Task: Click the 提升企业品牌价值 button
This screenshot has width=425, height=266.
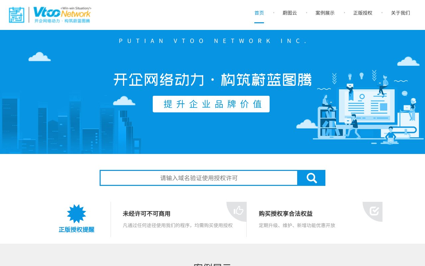Action: pos(211,104)
